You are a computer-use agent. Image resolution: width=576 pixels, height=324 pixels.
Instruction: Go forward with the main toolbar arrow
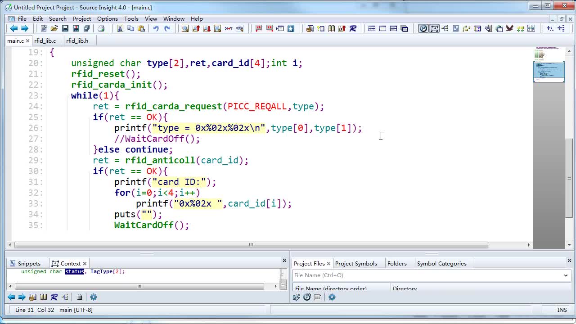[25, 28]
